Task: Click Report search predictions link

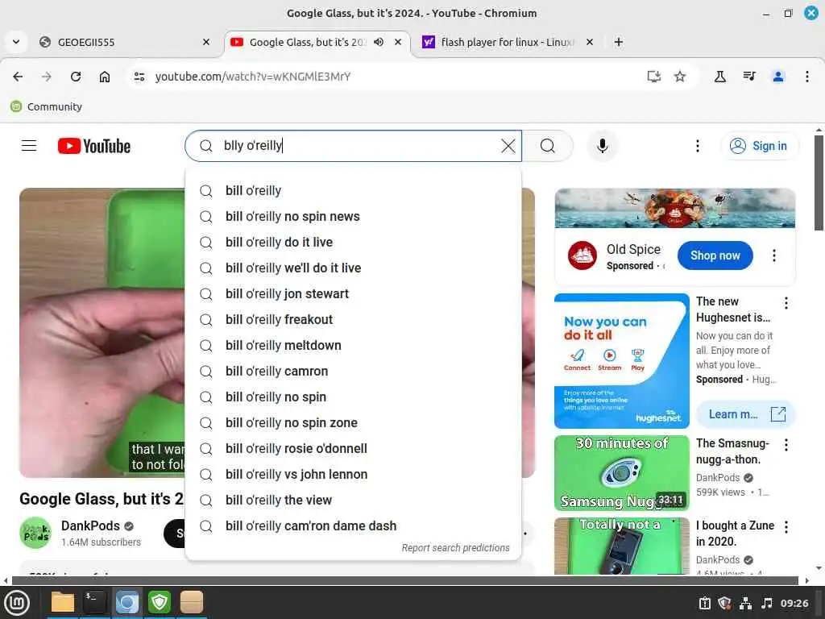Action: pyautogui.click(x=456, y=548)
